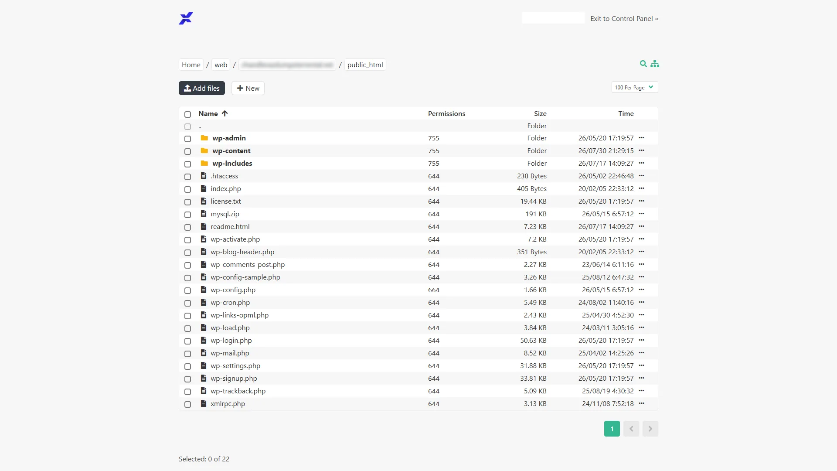Click the time 26/07/30 21:29:15
837x471 pixels.
(x=606, y=150)
